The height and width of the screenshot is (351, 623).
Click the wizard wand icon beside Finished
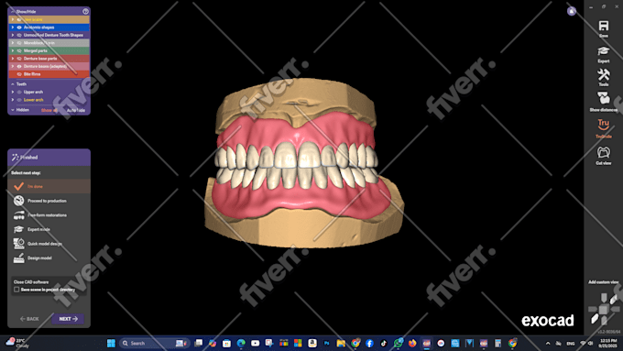point(15,158)
